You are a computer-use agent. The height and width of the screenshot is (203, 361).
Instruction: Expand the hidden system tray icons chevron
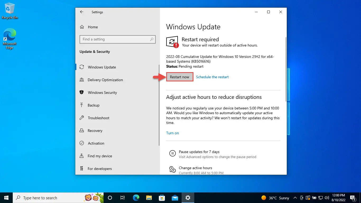[295, 198]
